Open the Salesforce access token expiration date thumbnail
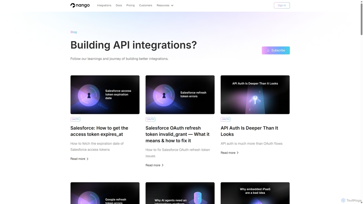 (x=105, y=95)
